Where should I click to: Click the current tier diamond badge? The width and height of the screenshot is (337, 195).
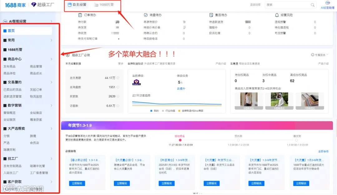click(136, 82)
